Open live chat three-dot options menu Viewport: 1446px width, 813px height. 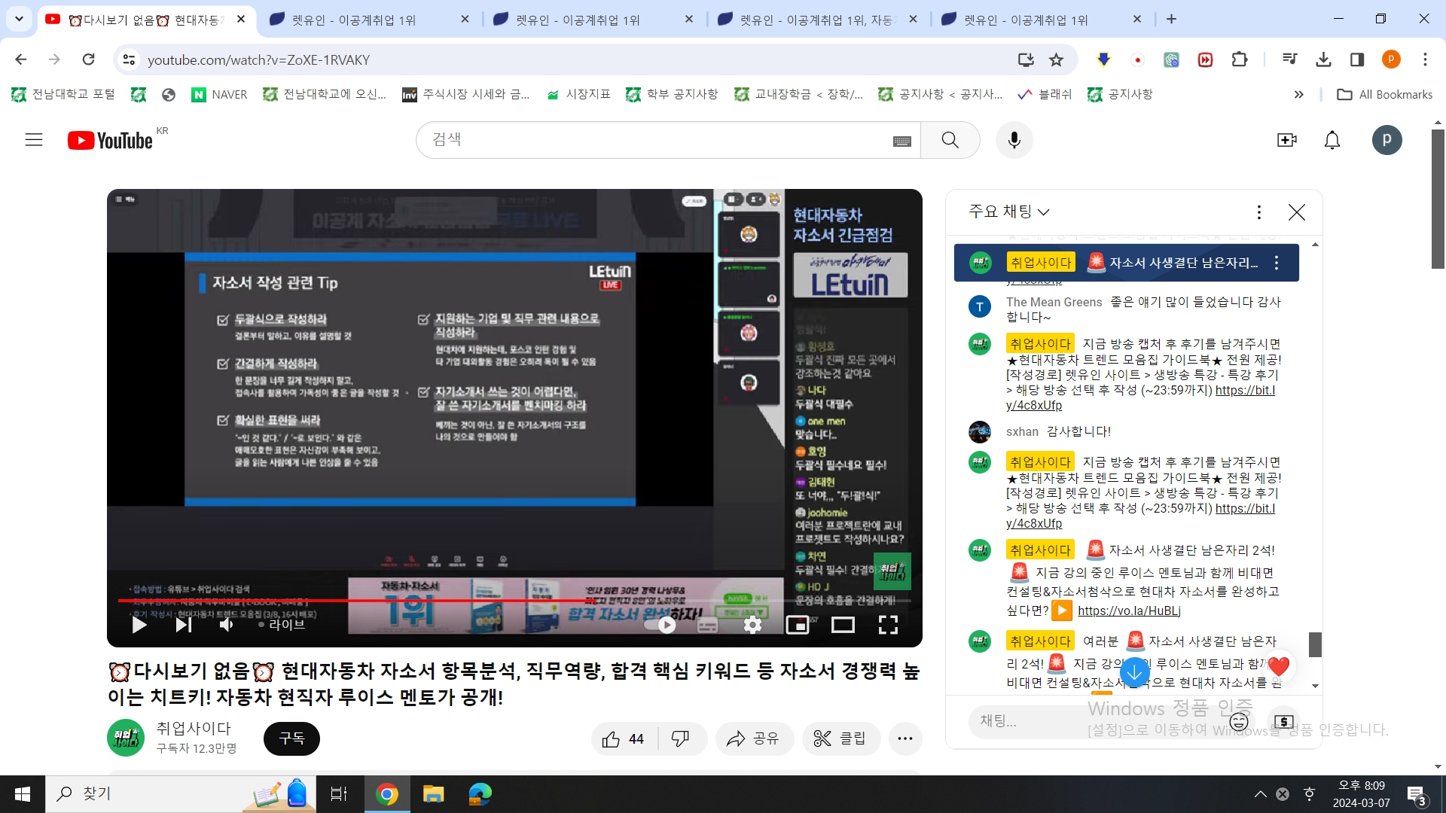click(1258, 212)
